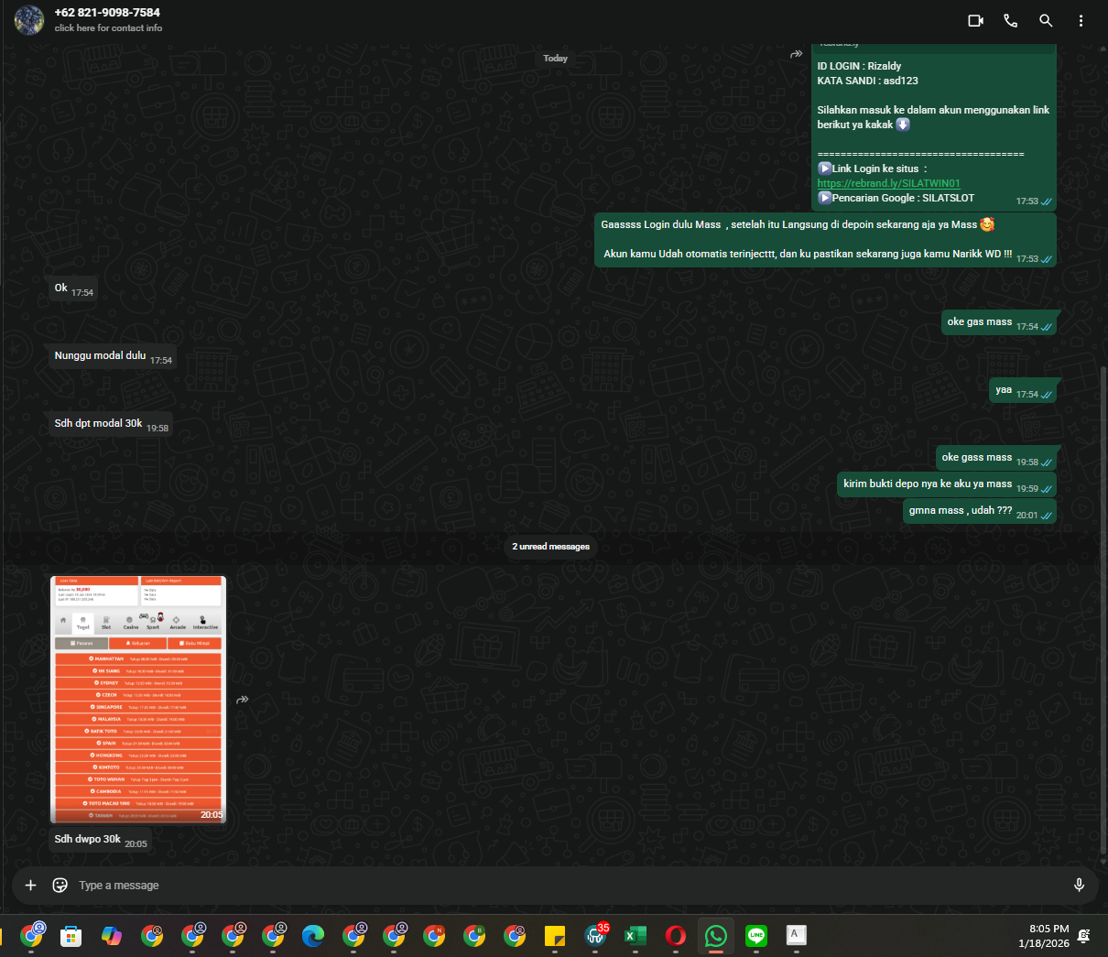Open the contact's profile picture

[x=29, y=20]
